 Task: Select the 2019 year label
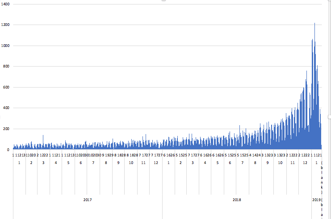tap(316, 200)
